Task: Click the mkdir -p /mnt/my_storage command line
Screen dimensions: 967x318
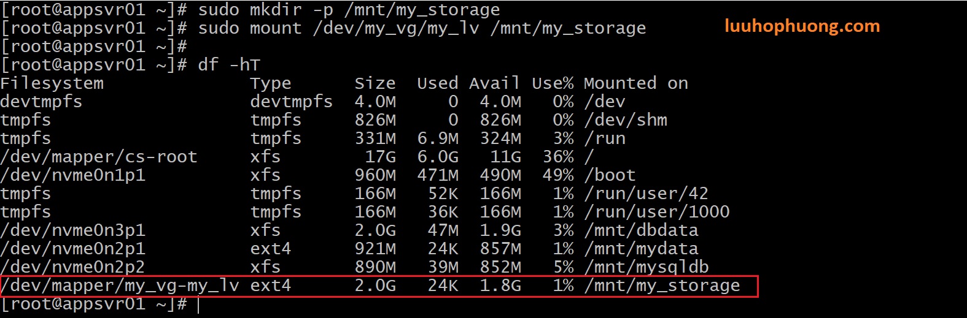Action: 349,10
